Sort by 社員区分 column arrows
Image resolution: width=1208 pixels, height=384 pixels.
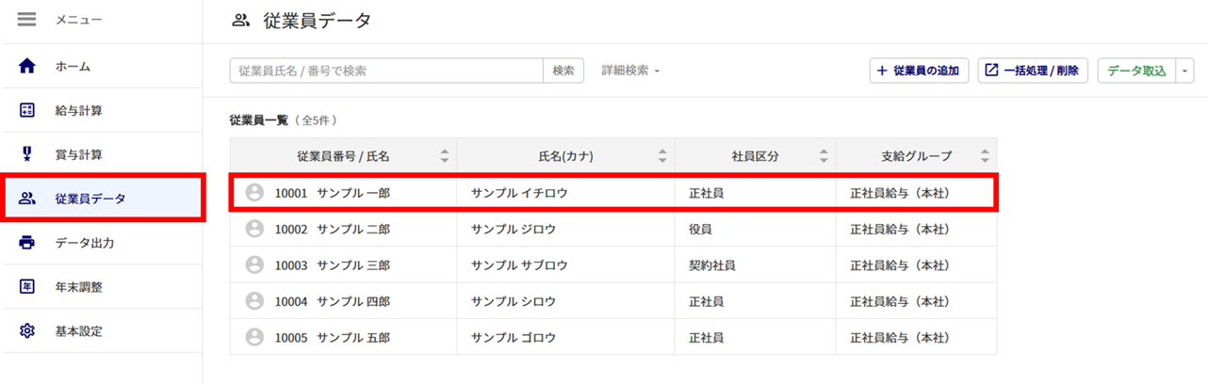[824, 156]
